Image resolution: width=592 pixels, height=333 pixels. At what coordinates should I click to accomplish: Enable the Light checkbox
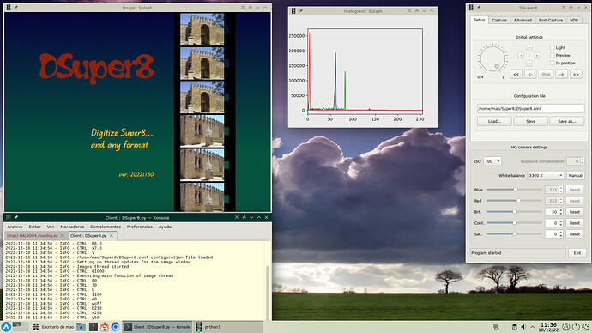(x=553, y=47)
